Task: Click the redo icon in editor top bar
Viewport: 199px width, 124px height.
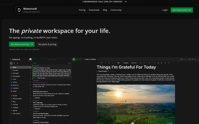Action: coord(187,59)
